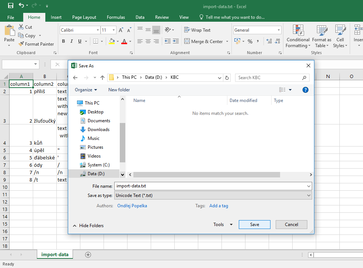Open Cell Styles gallery
The image size is (363, 268).
340,36
